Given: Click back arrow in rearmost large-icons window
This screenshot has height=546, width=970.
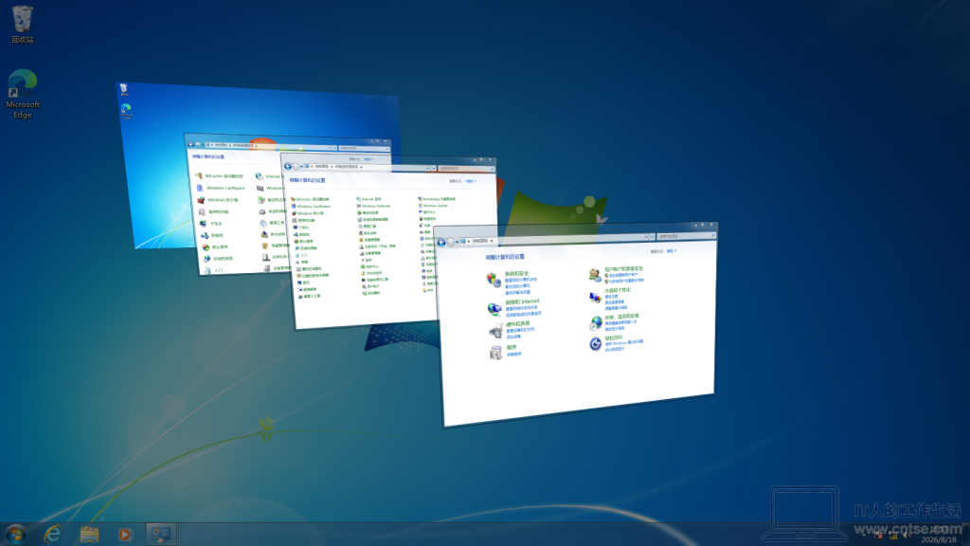Looking at the screenshot, I should pos(190,144).
